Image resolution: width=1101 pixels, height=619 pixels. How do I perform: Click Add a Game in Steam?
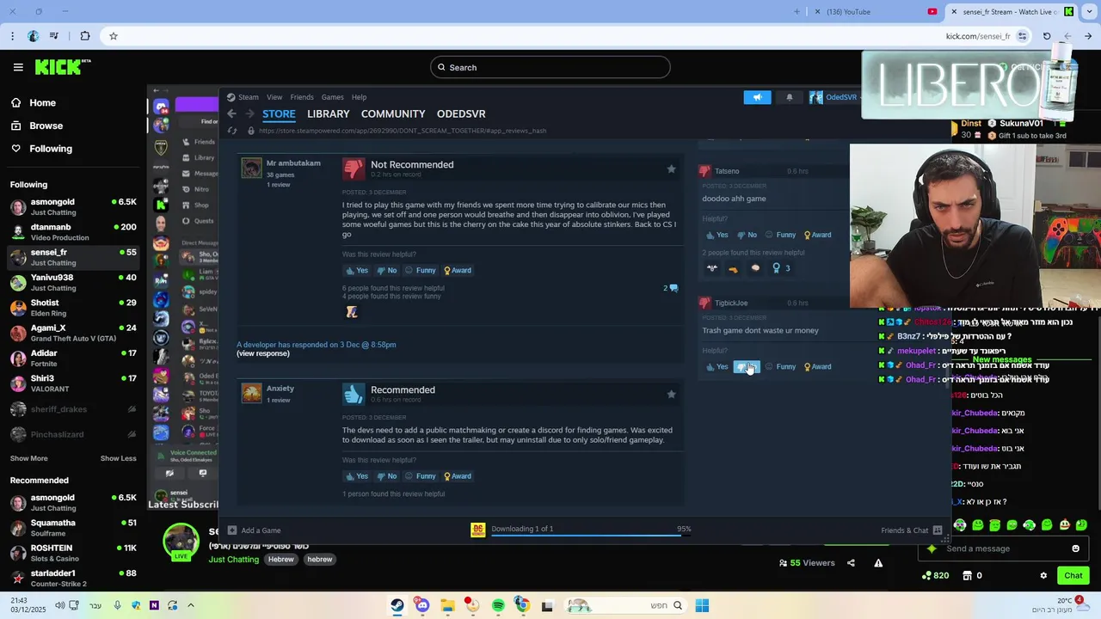[x=255, y=530]
